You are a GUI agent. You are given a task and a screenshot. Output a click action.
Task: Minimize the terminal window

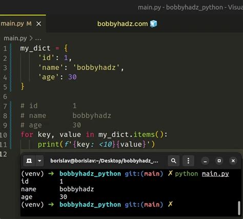pos(205,161)
